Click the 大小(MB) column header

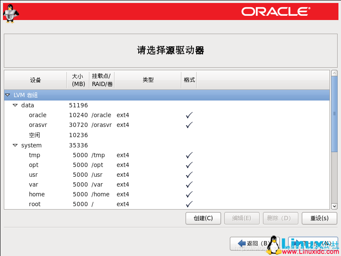pos(78,80)
